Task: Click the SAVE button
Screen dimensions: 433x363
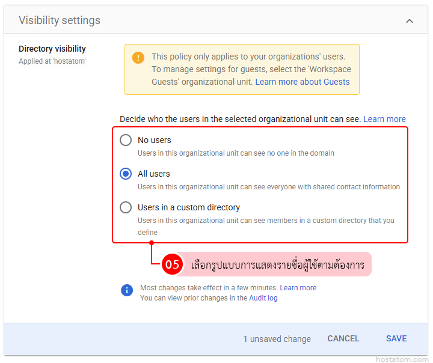Action: pos(396,338)
